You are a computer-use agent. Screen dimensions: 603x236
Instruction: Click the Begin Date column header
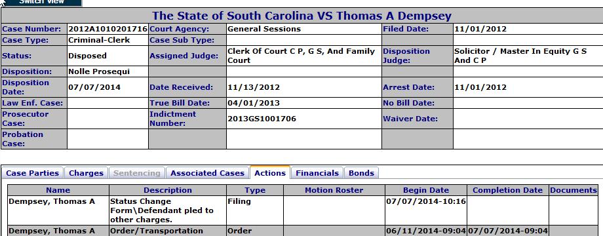426,190
